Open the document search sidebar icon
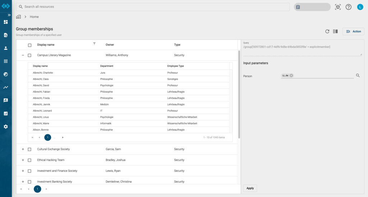This screenshot has width=368, height=197. (x=6, y=35)
